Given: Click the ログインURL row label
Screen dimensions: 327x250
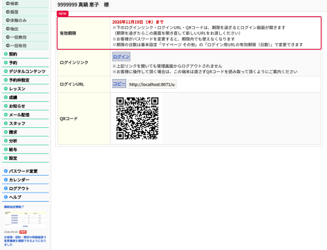Looking at the screenshot, I should [72, 84].
